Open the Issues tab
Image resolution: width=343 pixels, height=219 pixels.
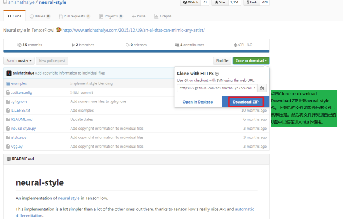pyautogui.click(x=40, y=16)
